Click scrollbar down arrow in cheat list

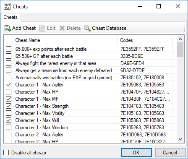point(180,139)
